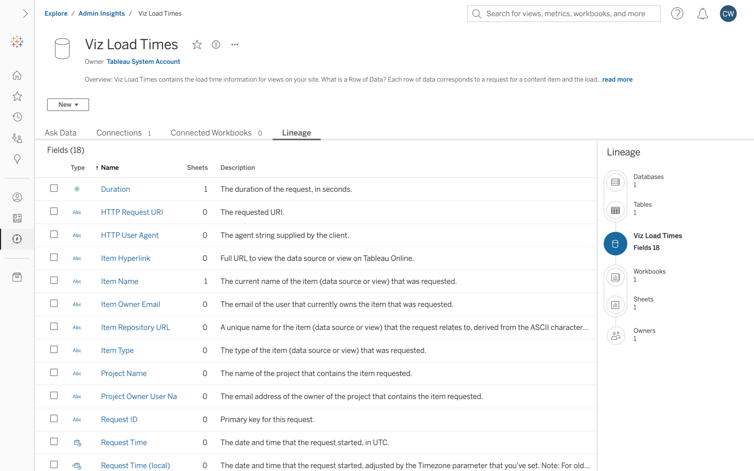Check the Request ID checkbox
Image resolution: width=754 pixels, height=471 pixels.
[x=54, y=418]
